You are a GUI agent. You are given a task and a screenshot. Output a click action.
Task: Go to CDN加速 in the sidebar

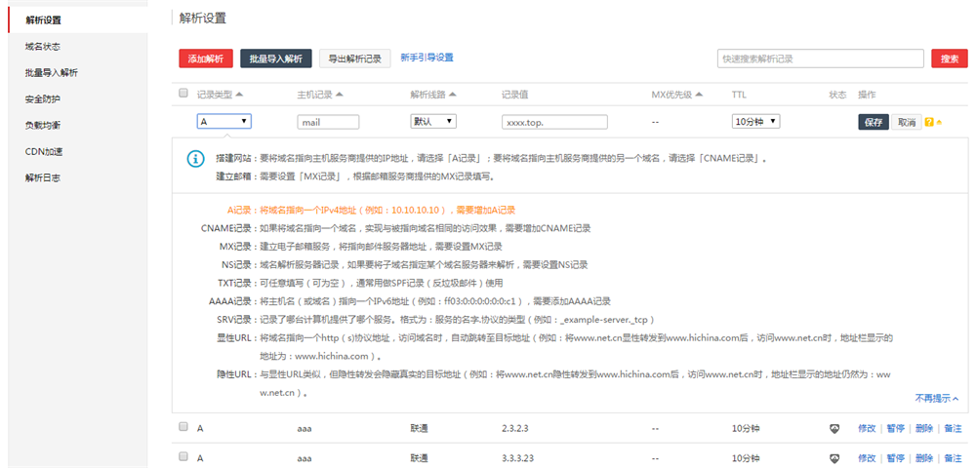[44, 151]
